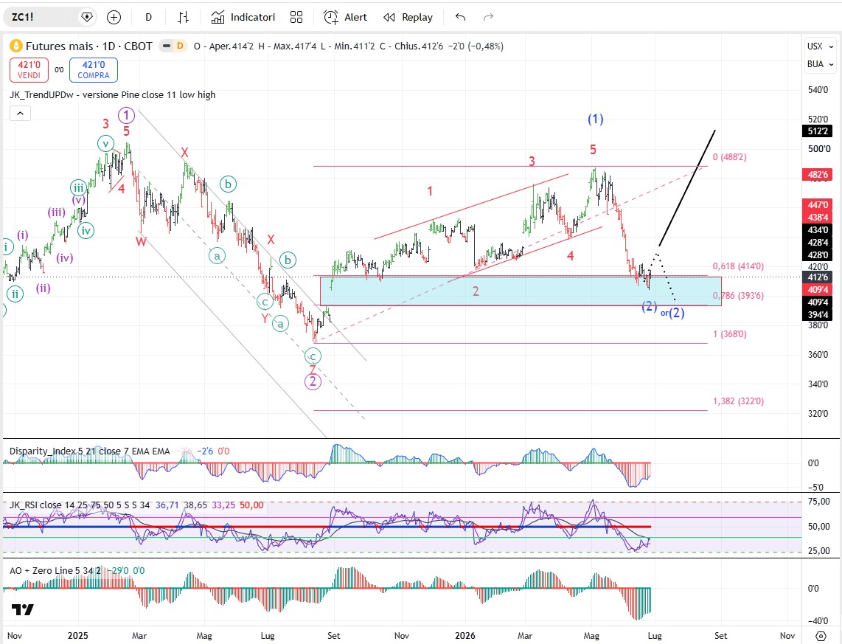
Task: Click the purple circled 2 wave label
Action: pos(313,382)
